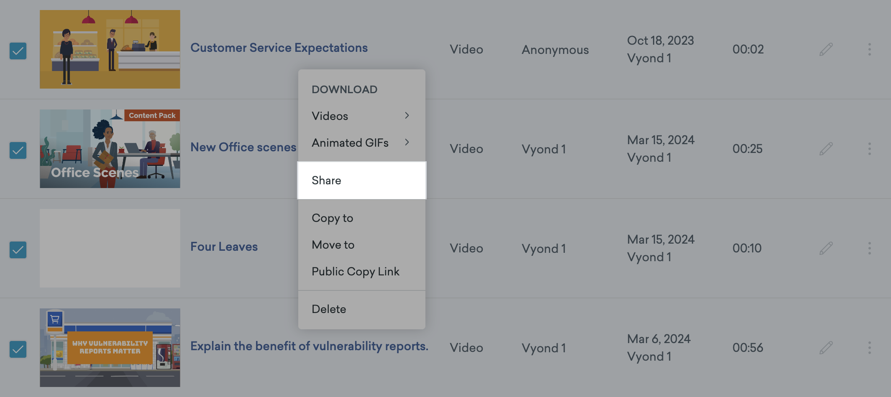This screenshot has width=891, height=397.
Task: Open three-dot menu for Customer Service Expectations
Action: (x=869, y=49)
